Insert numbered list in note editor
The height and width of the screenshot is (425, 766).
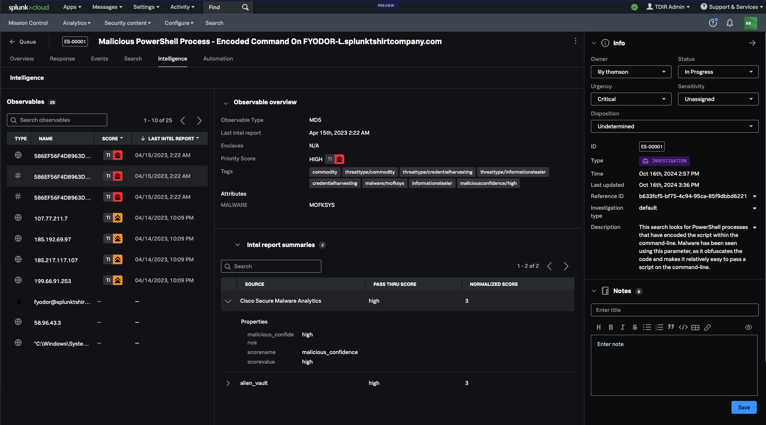659,327
